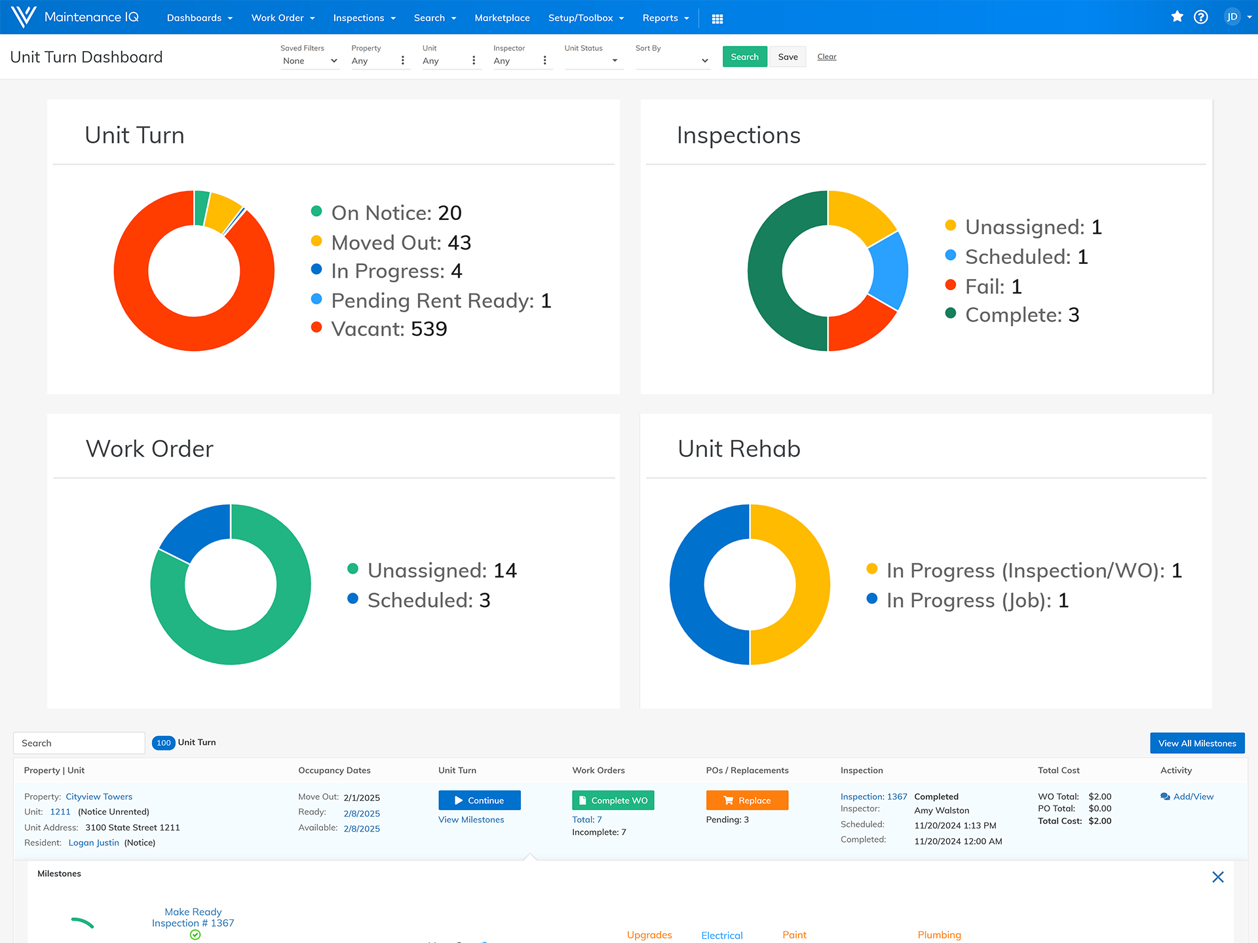
Task: Click the Inspector filter three-dot icon
Action: (544, 61)
